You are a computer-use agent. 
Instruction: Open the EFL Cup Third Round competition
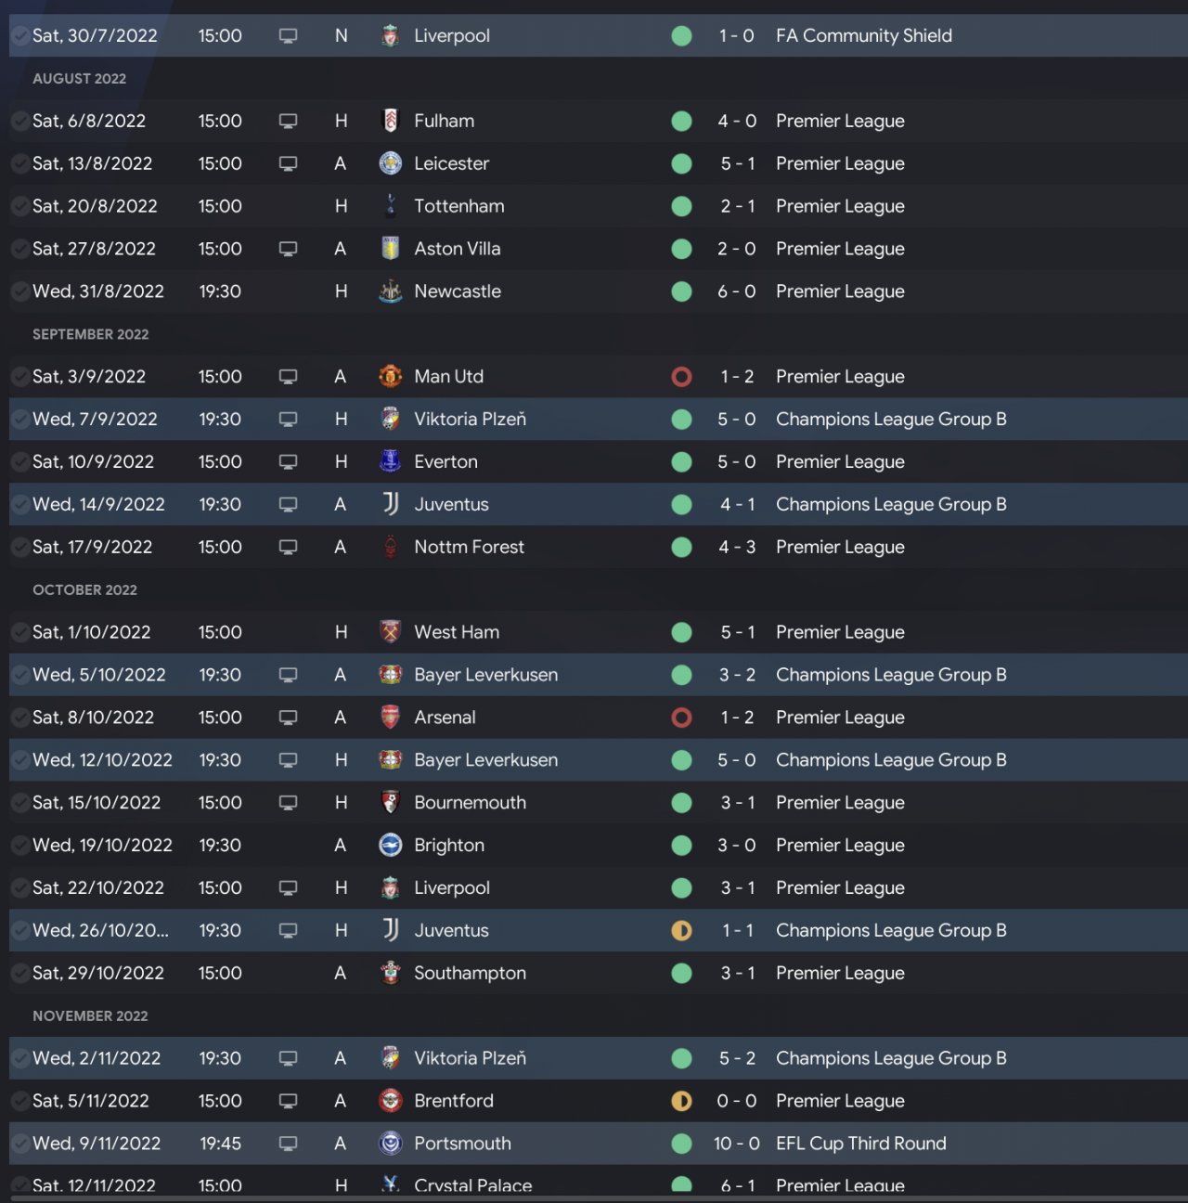860,1144
